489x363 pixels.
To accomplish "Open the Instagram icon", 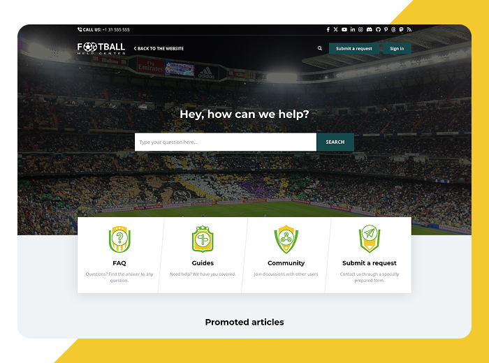I will click(x=360, y=29).
